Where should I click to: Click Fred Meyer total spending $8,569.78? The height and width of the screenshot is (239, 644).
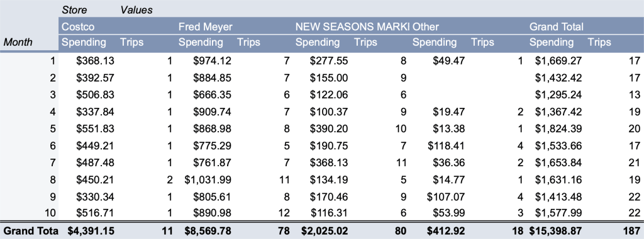pyautogui.click(x=208, y=231)
